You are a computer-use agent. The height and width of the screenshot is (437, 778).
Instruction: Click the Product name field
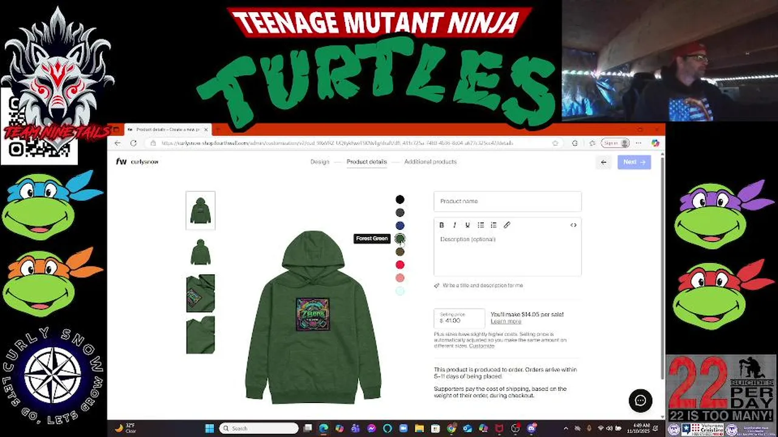click(508, 202)
